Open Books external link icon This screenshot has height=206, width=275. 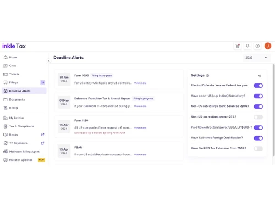(42, 135)
